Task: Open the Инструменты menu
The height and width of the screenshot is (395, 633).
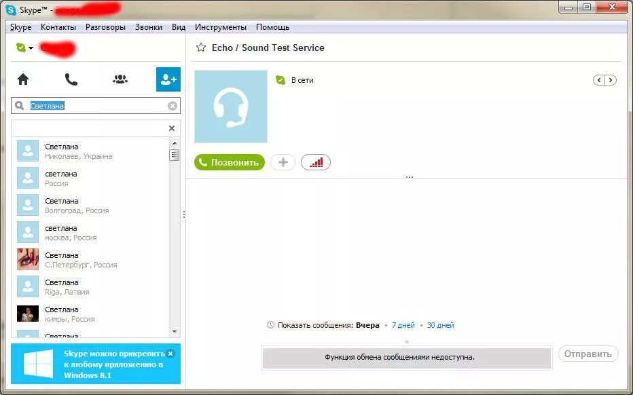Action: [221, 27]
